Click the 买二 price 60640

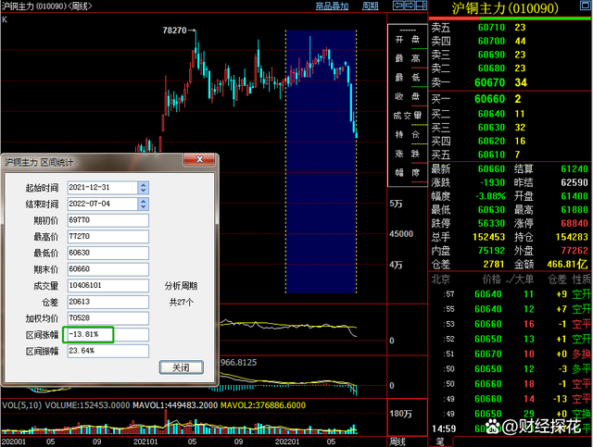pos(491,114)
